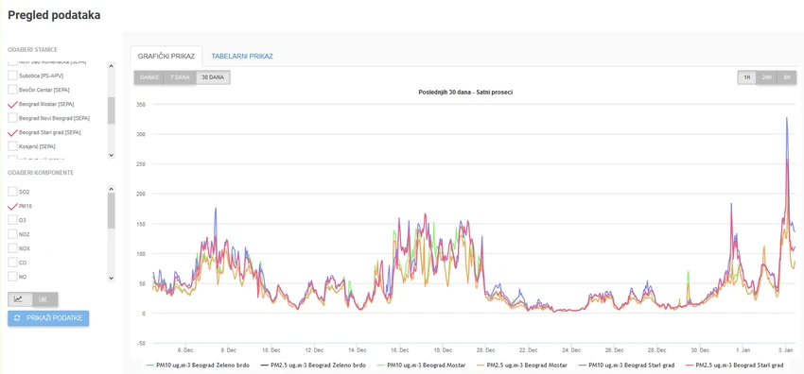
Task: Check Beograd Novi Beograd [SEPA] station
Action: pyautogui.click(x=13, y=118)
